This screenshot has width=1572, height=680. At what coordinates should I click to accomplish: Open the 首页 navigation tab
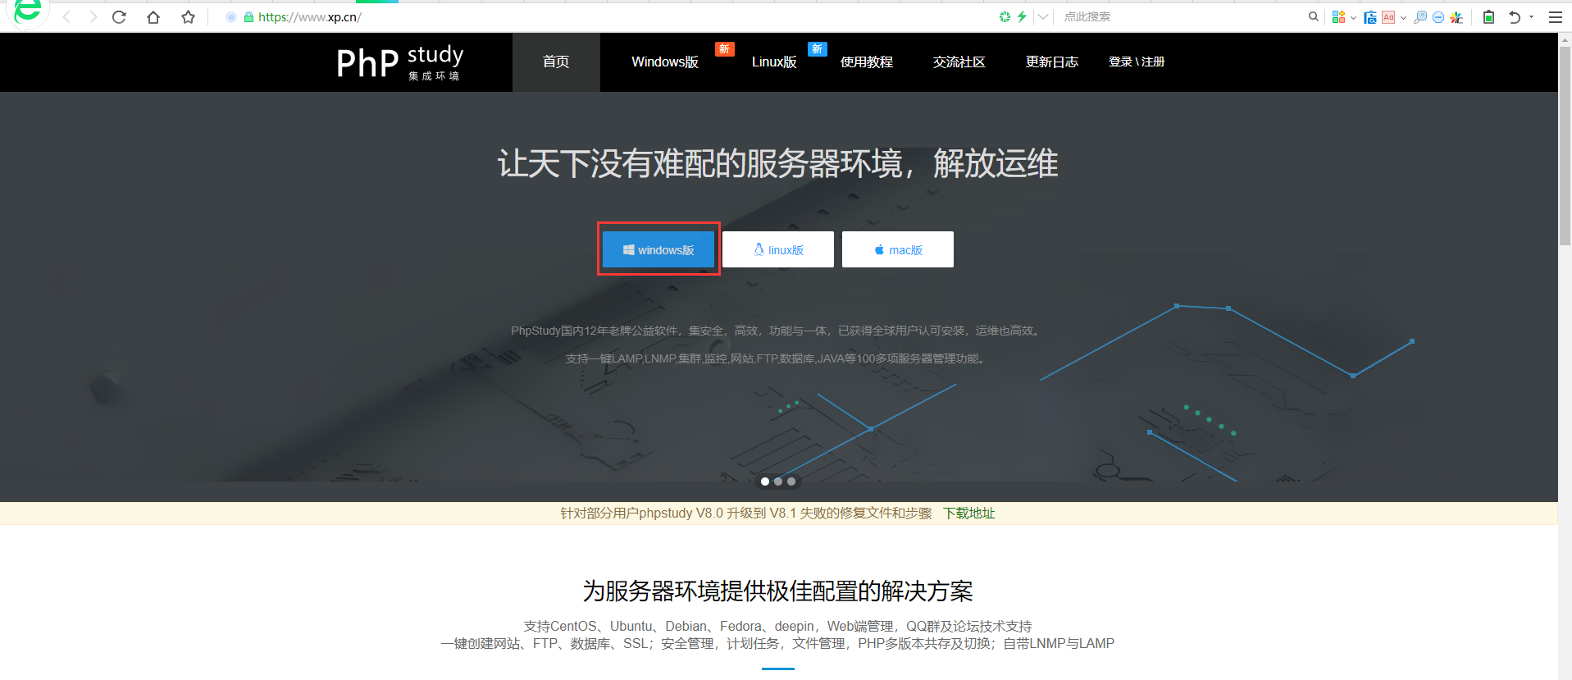pyautogui.click(x=556, y=62)
